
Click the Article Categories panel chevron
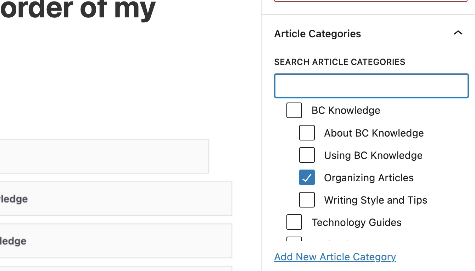[x=458, y=33]
